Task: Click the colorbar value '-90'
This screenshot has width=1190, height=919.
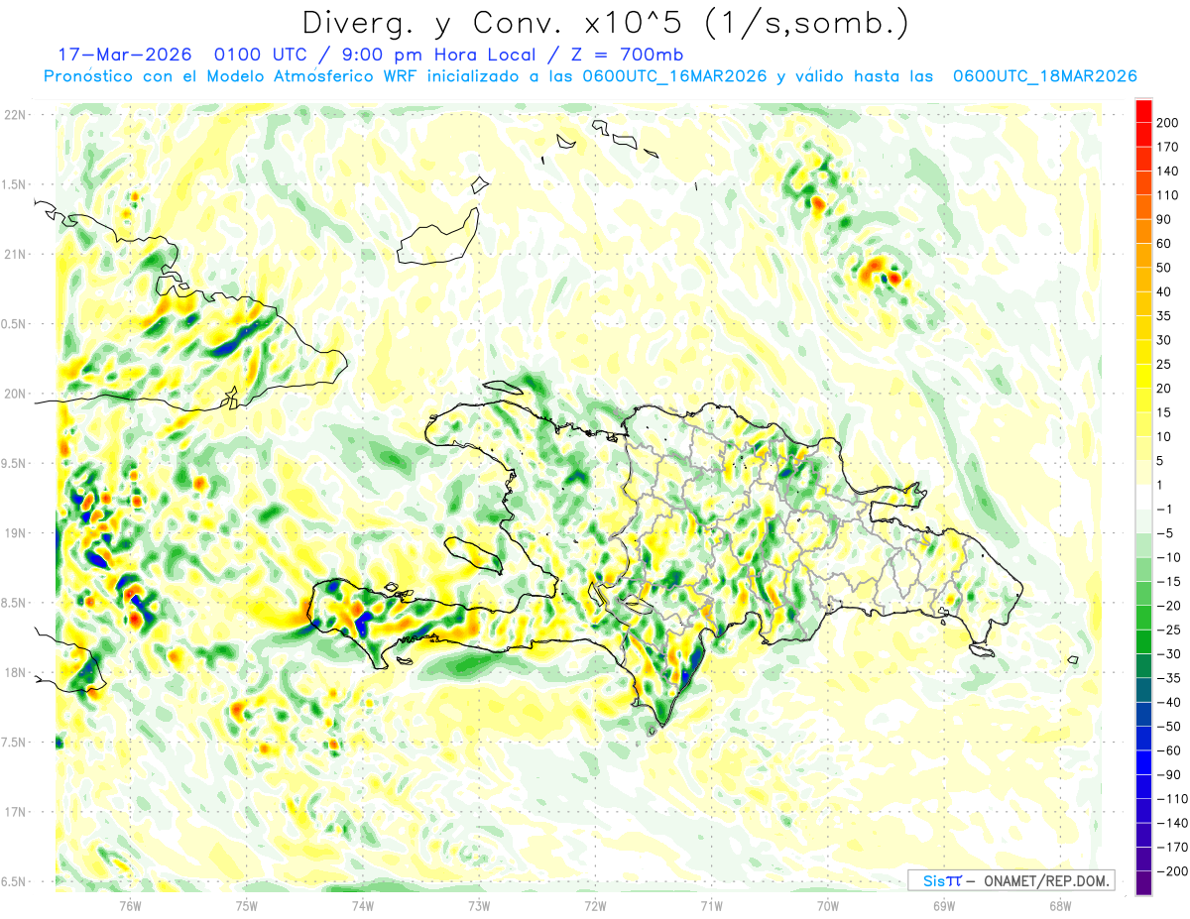Action: tap(1171, 774)
